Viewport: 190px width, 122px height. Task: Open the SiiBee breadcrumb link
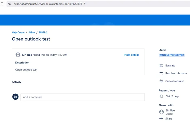pyautogui.click(x=32, y=33)
